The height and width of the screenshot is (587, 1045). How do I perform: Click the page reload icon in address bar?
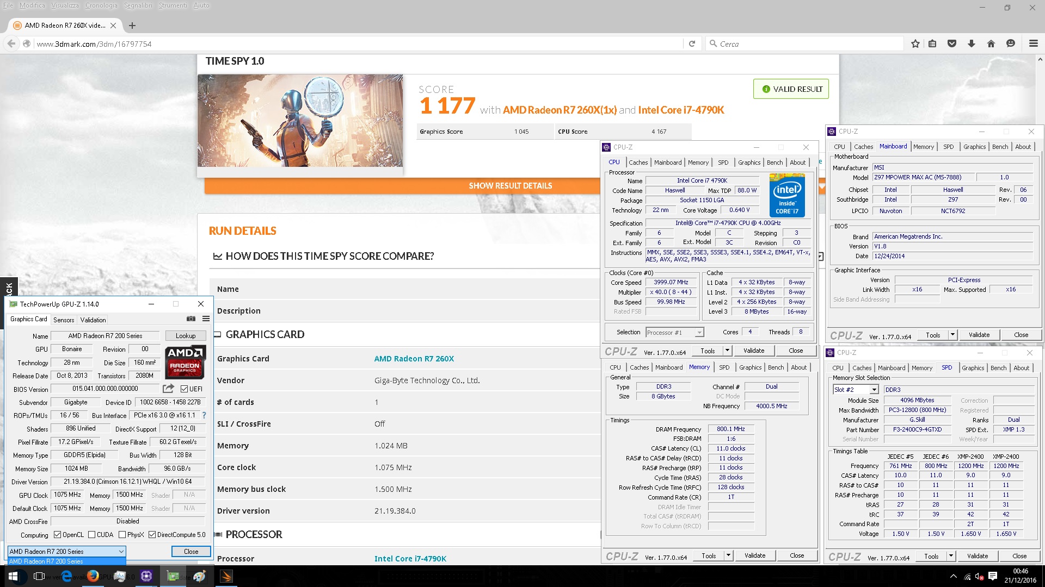pyautogui.click(x=692, y=43)
